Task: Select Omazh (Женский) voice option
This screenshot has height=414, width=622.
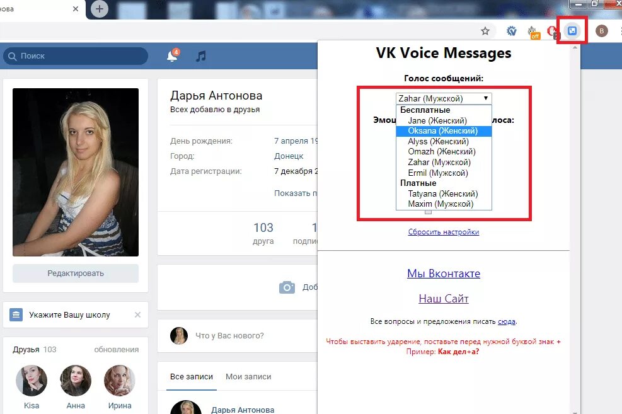Action: (x=444, y=152)
